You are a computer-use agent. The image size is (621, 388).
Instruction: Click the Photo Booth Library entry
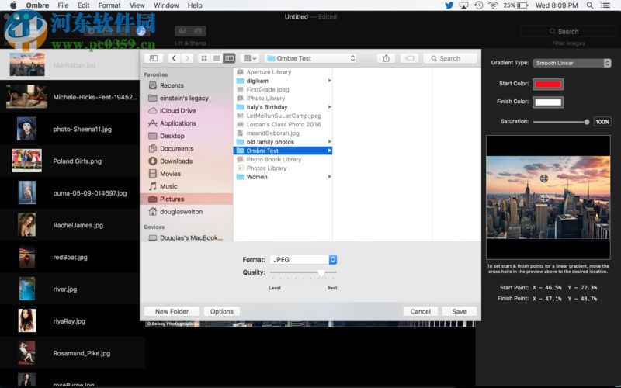[283, 159]
